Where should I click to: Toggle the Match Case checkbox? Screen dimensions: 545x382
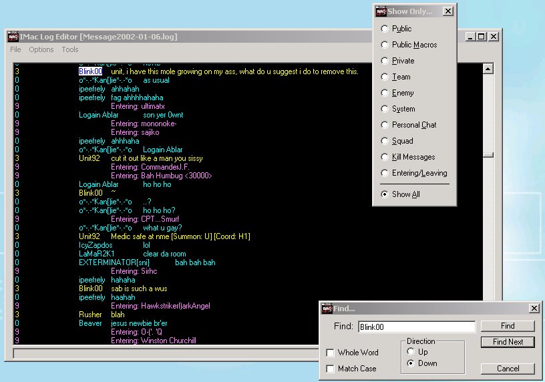(x=331, y=369)
